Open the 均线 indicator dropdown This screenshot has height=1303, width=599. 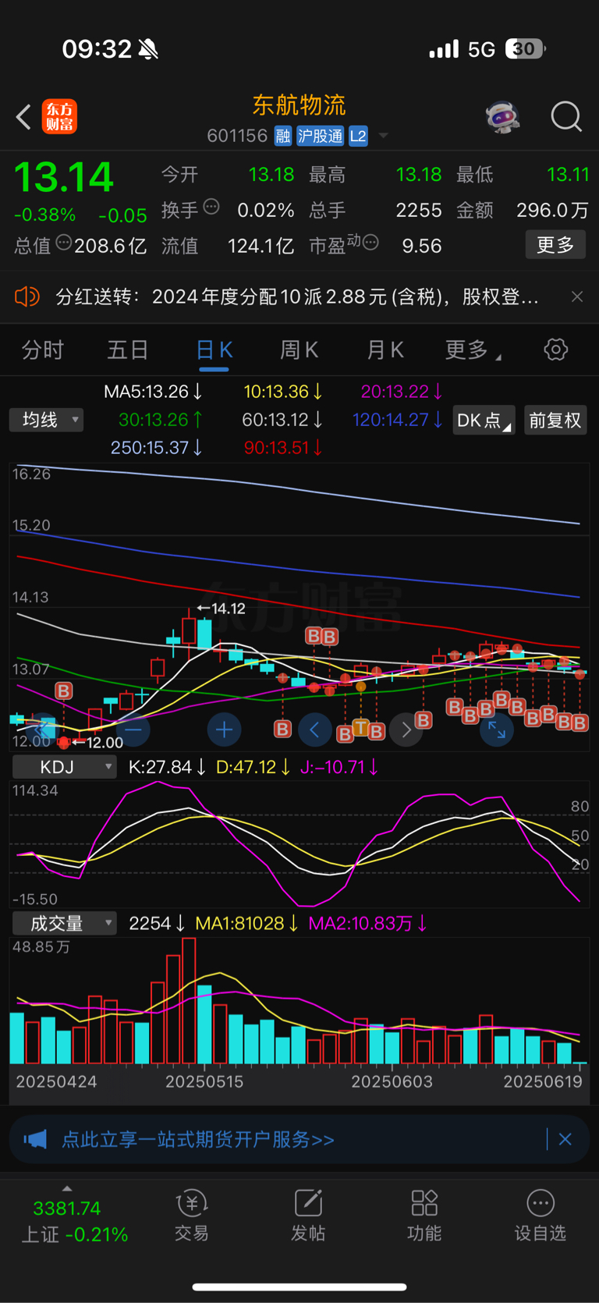(47, 420)
